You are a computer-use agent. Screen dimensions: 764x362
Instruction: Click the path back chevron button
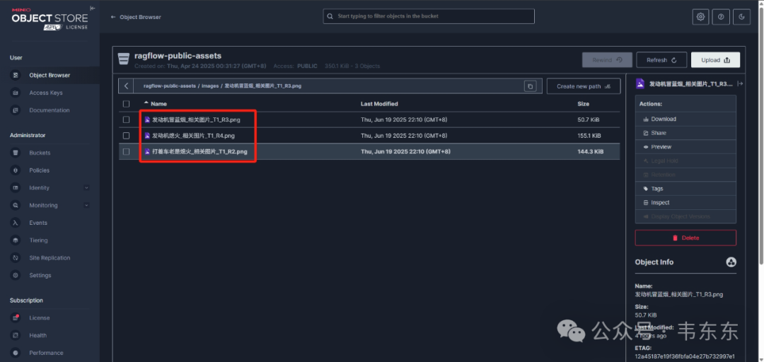[126, 86]
